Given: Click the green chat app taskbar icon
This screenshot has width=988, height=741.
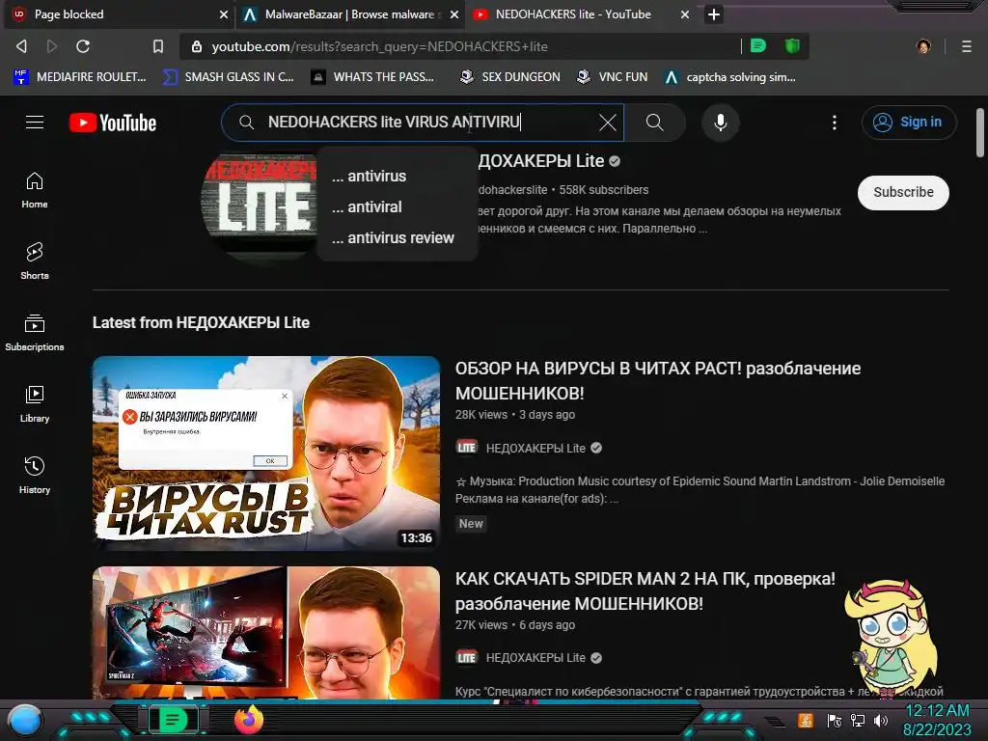Looking at the screenshot, I should [x=172, y=720].
